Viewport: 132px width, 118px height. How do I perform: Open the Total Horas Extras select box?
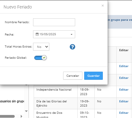[41, 47]
